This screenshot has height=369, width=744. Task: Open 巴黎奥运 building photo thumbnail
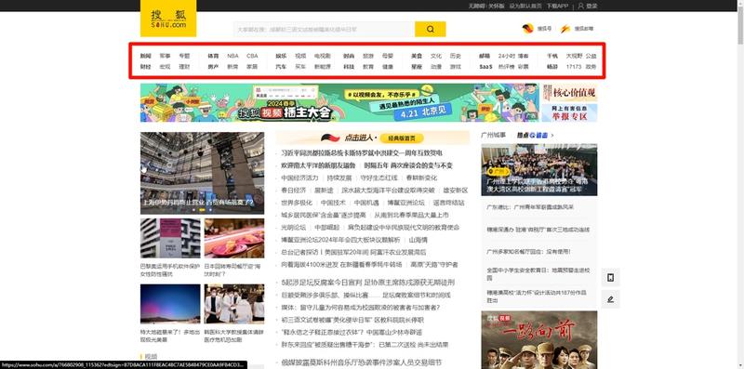tap(170, 238)
